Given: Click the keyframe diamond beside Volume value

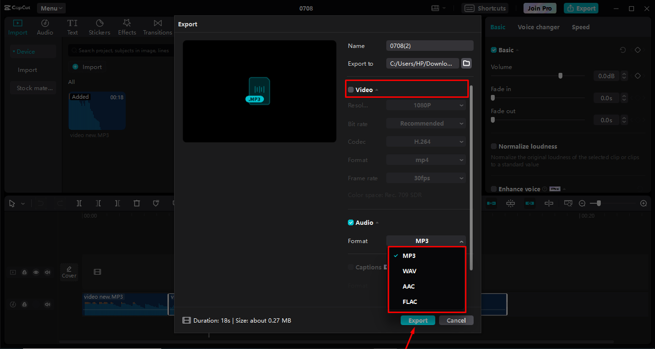Looking at the screenshot, I should tap(638, 76).
